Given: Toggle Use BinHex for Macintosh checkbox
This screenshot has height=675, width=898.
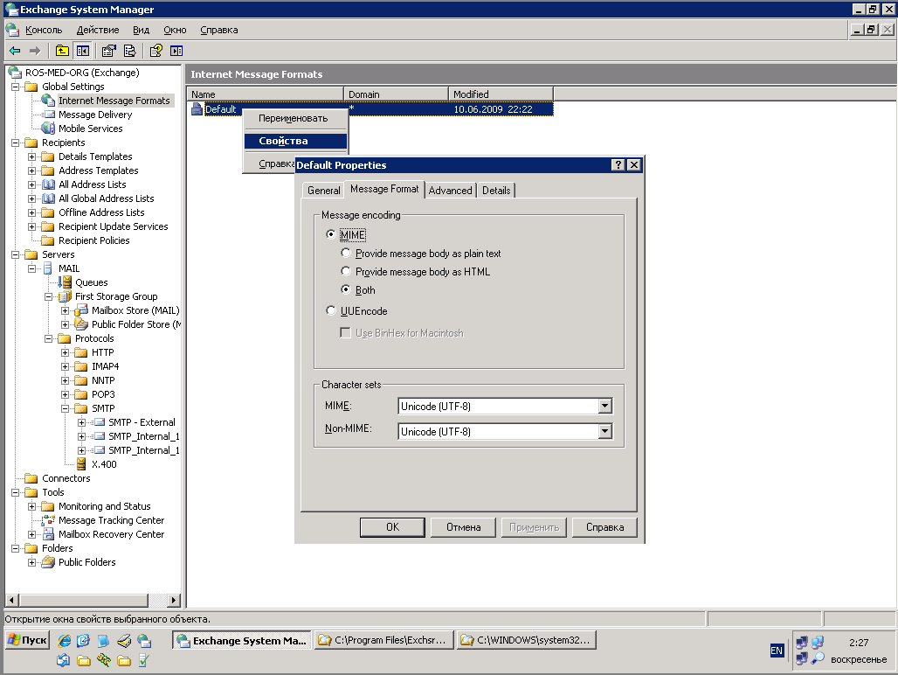Looking at the screenshot, I should [x=345, y=333].
